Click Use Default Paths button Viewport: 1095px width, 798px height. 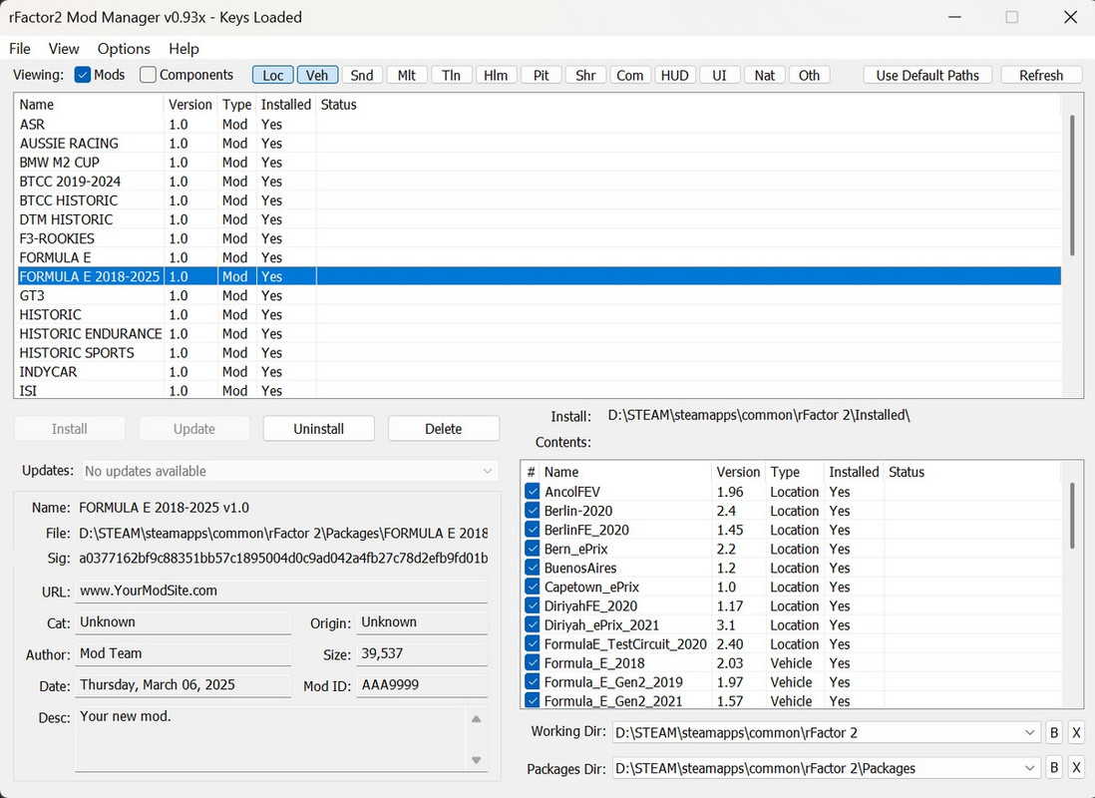927,76
